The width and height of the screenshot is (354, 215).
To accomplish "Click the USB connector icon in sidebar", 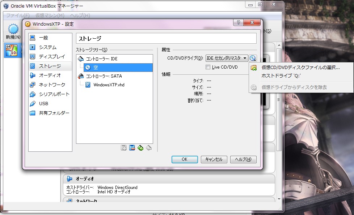I will click(x=33, y=103).
